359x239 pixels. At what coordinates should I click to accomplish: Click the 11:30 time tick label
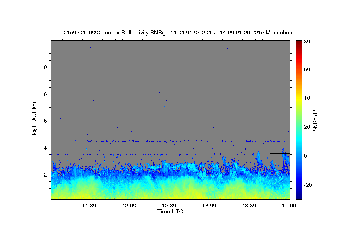point(89,206)
